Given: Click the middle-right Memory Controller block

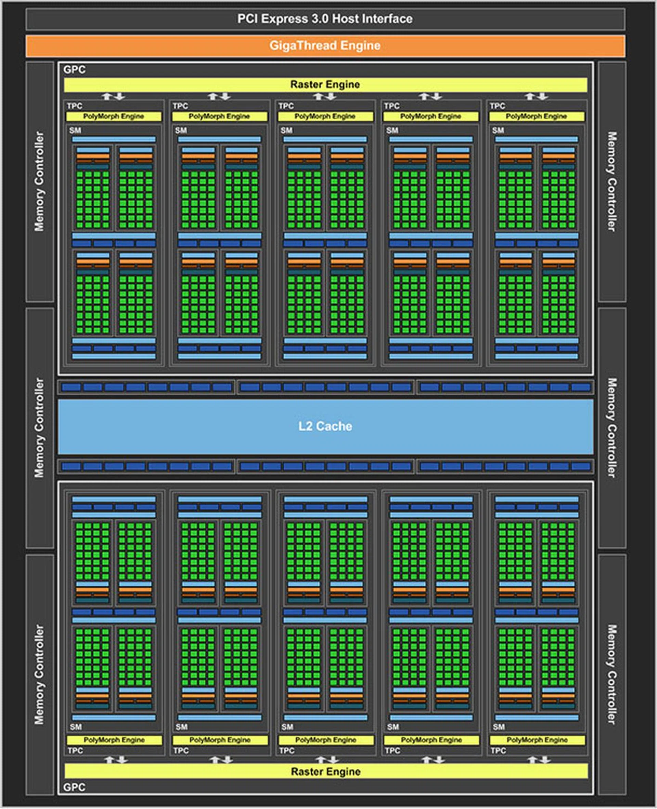Looking at the screenshot, I should pos(611,427).
